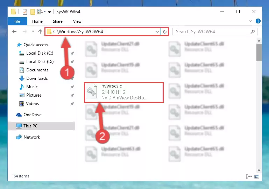Click the NVIDIA nView Deskto... description
The height and width of the screenshot is (189, 269).
pos(124,98)
